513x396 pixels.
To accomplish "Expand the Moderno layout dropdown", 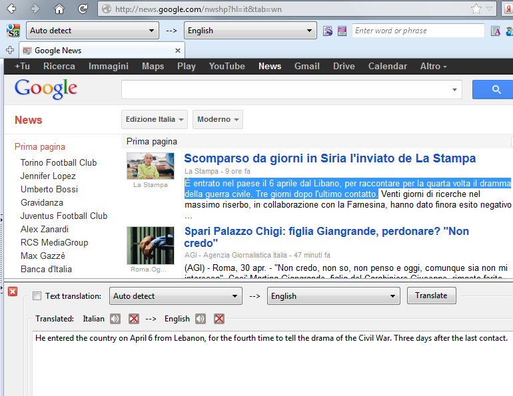I will (x=218, y=119).
